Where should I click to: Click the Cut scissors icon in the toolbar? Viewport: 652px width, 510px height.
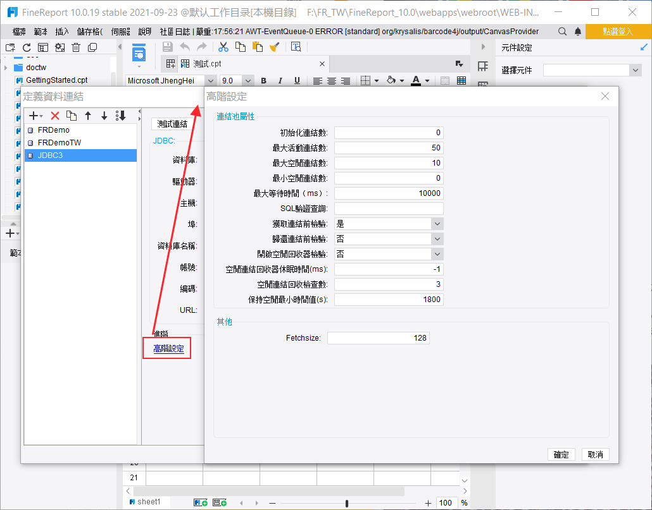tap(223, 47)
